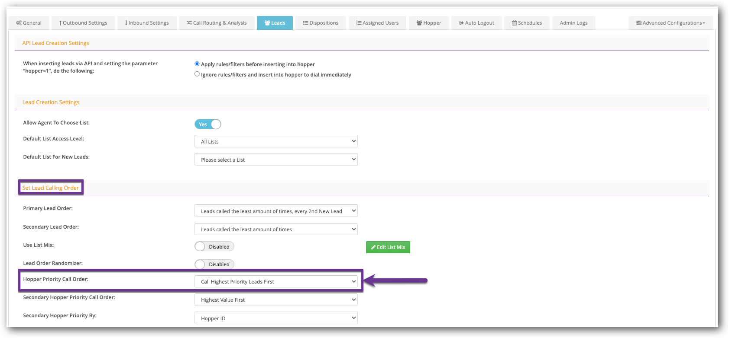Open the General tab with gears icon
The width and height of the screenshot is (729, 338).
[x=29, y=23]
